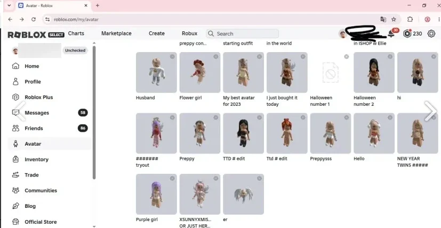The width and height of the screenshot is (441, 228).
Task: Open the Official Store sidebar icon
Action: pos(16,222)
